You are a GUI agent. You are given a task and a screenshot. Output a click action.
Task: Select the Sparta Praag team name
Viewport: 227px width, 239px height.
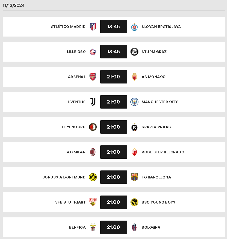(x=156, y=127)
